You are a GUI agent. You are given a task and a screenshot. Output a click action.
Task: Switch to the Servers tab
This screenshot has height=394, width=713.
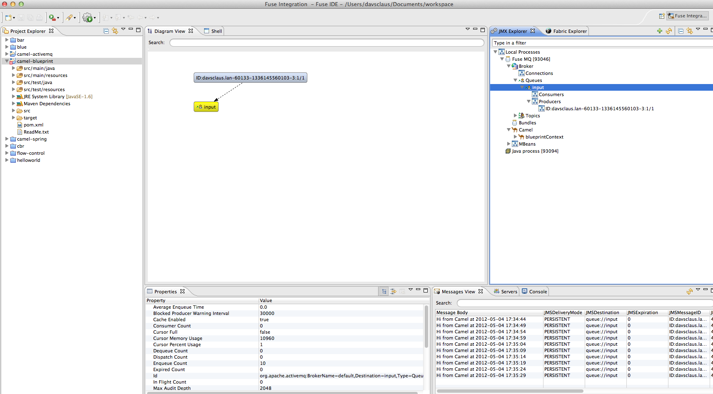(x=505, y=292)
